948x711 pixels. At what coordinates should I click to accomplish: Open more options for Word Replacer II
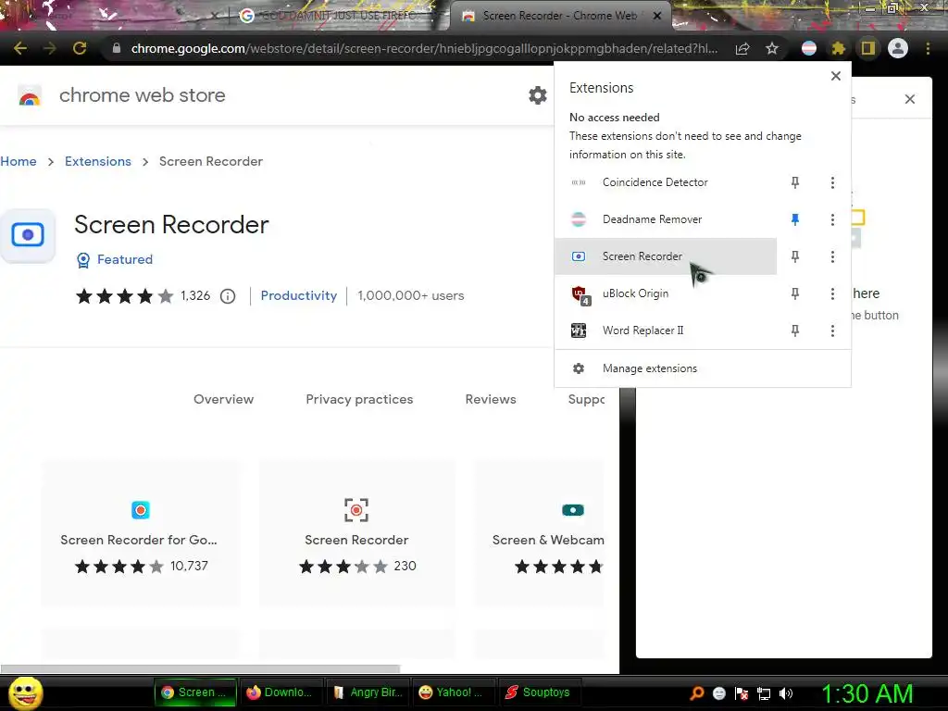coord(832,331)
